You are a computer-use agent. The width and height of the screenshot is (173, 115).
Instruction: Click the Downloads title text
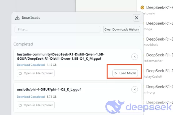point(31,18)
